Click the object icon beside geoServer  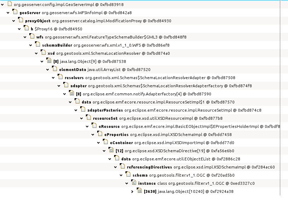click(x=15, y=12)
